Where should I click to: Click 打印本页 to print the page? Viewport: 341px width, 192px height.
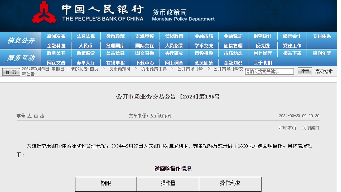click(288, 128)
